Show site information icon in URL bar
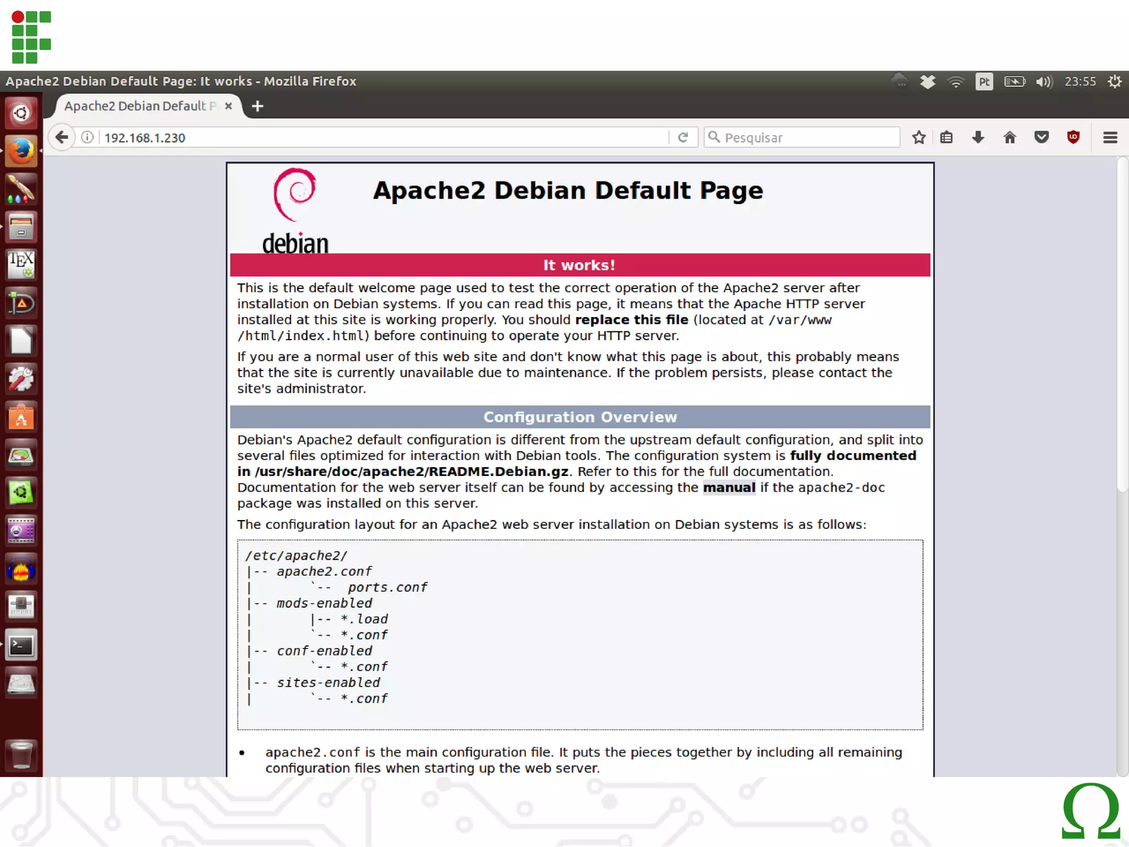 [87, 137]
